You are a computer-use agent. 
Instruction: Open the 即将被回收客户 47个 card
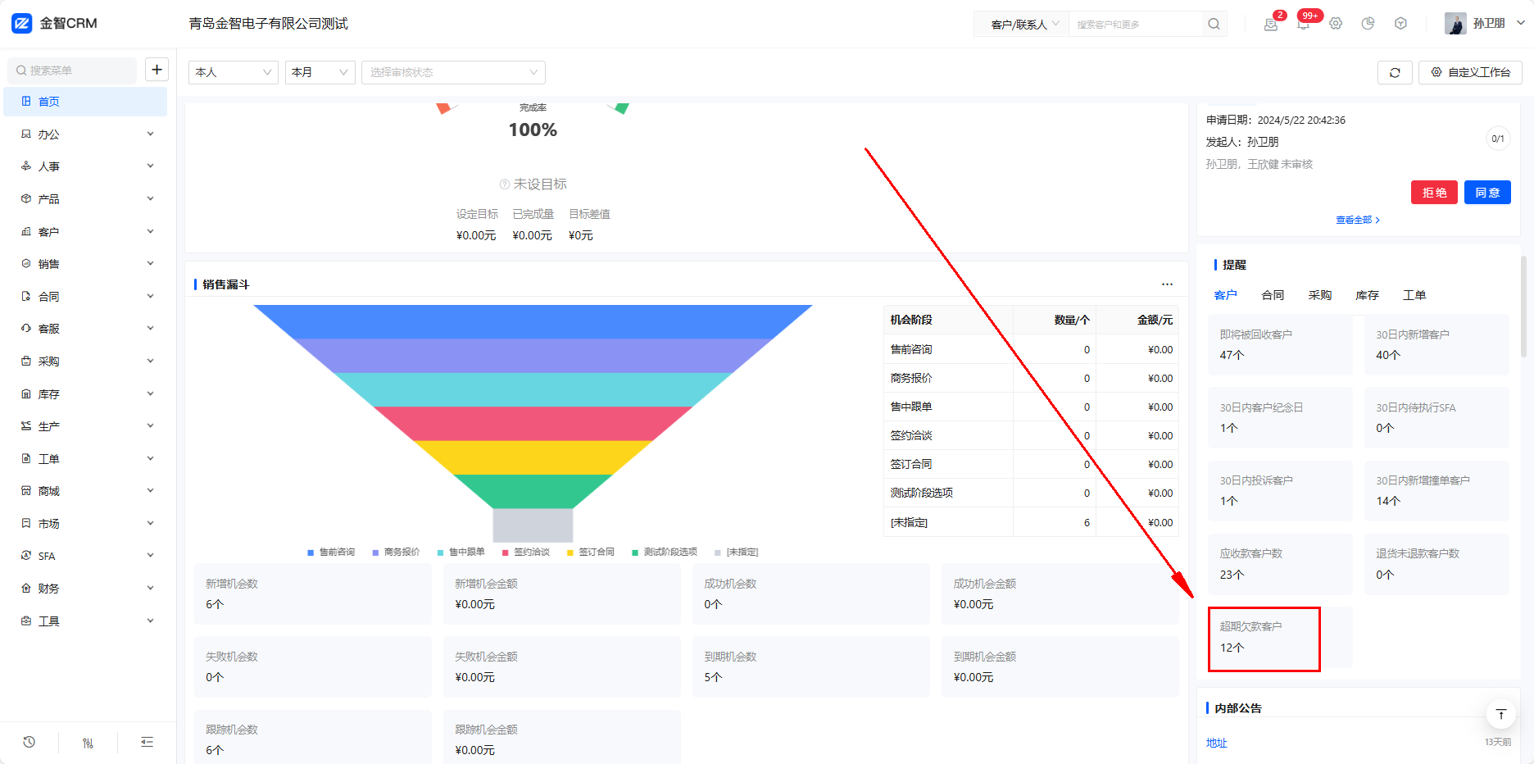pos(1280,345)
